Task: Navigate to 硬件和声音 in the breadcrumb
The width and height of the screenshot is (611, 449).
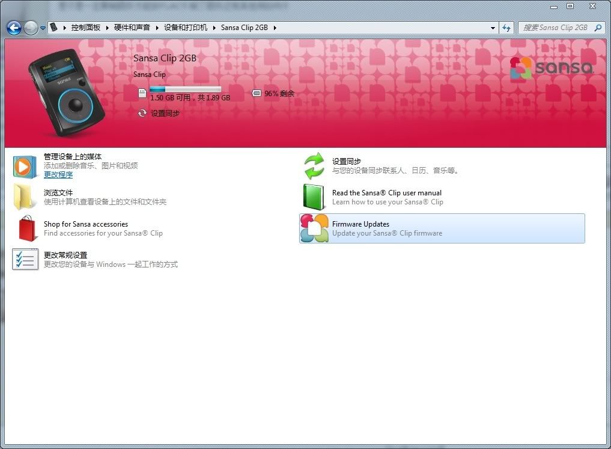Action: [x=132, y=28]
